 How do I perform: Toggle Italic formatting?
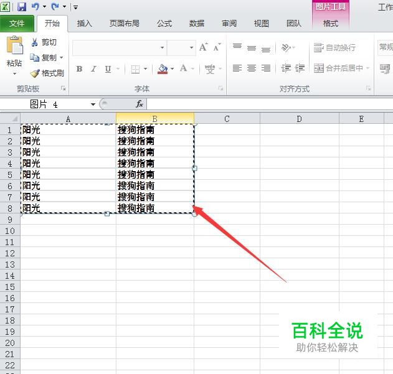[94, 68]
